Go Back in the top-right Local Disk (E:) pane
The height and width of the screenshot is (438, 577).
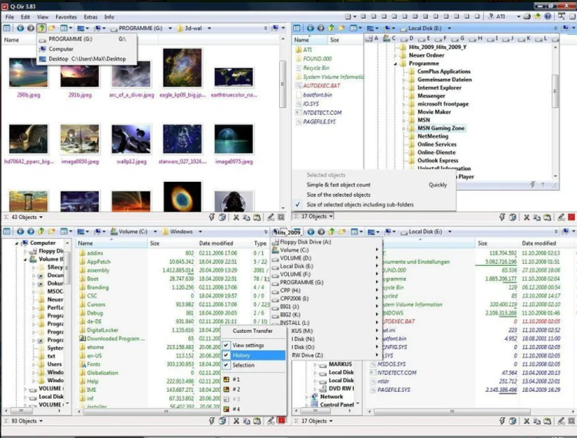click(x=311, y=28)
